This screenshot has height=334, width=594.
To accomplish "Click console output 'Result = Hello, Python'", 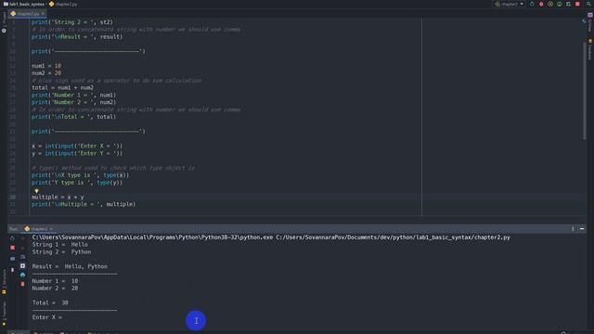I will click(x=70, y=266).
